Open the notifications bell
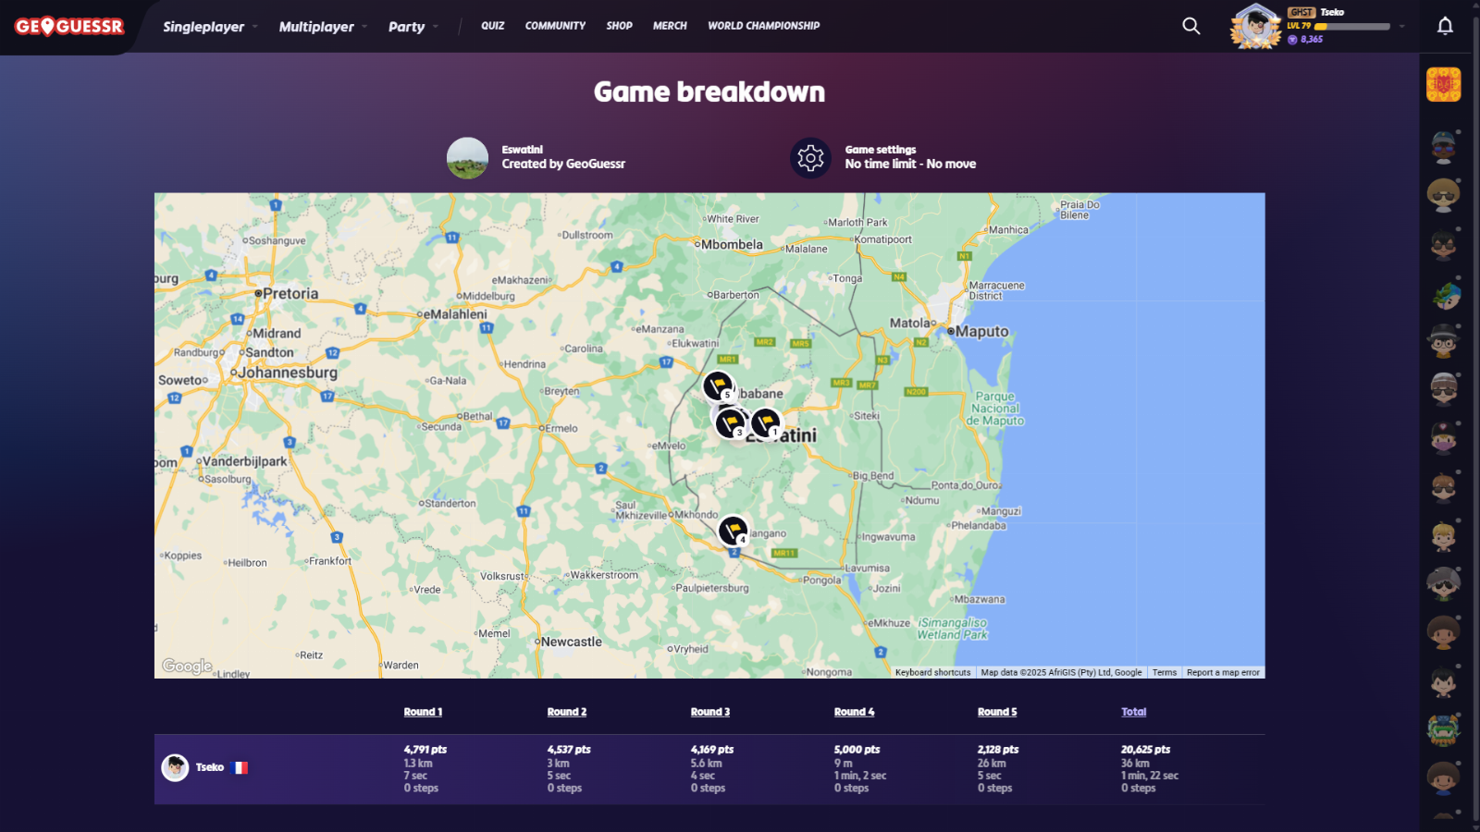 tap(1444, 26)
